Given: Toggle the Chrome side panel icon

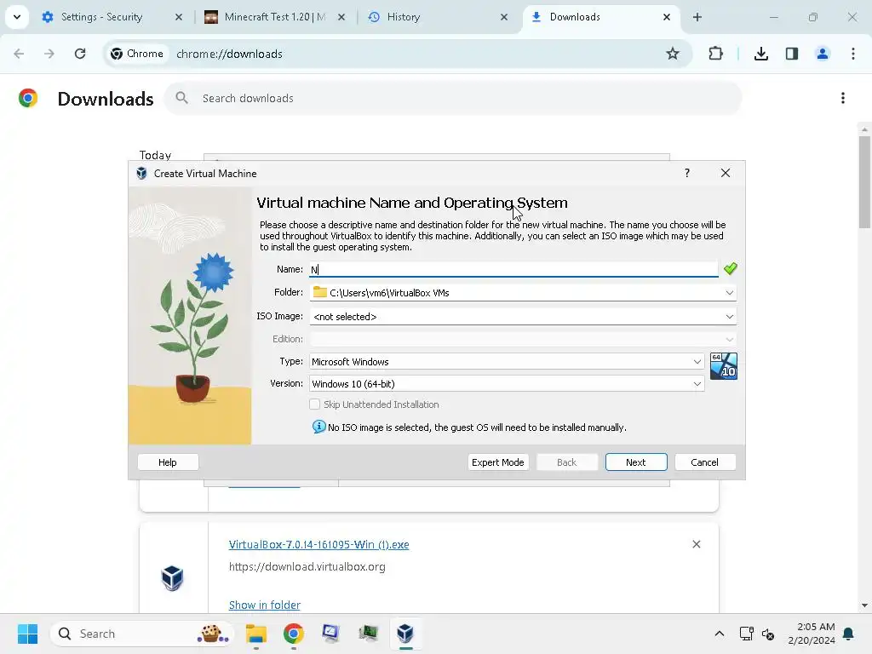Looking at the screenshot, I should point(792,54).
